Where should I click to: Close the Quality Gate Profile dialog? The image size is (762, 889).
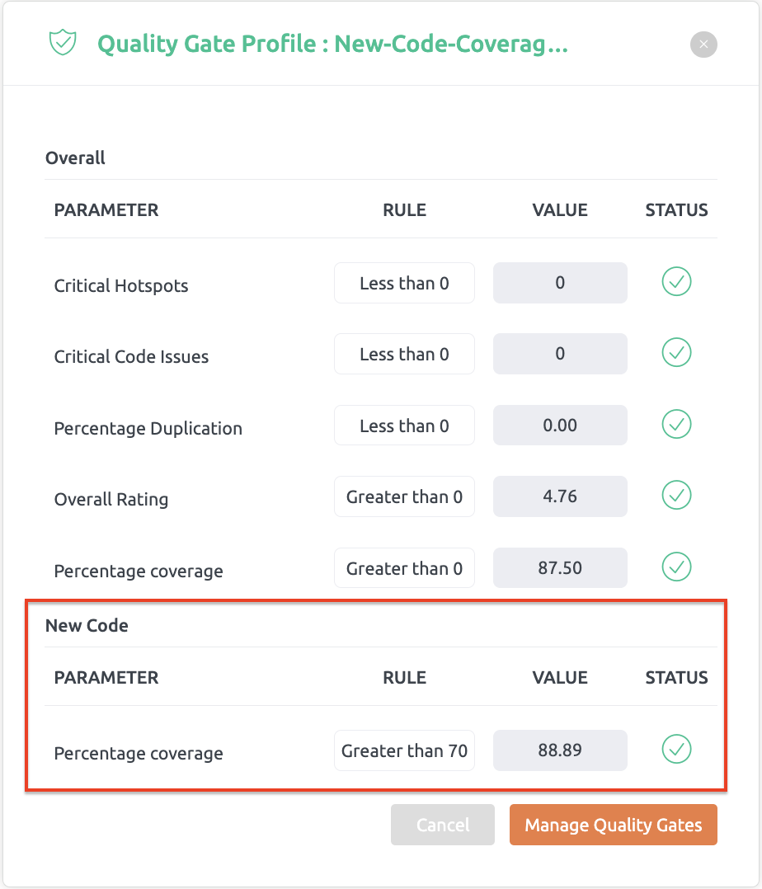pyautogui.click(x=703, y=45)
